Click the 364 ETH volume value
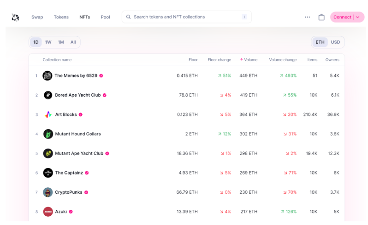The image size is (368, 225). coord(248,115)
